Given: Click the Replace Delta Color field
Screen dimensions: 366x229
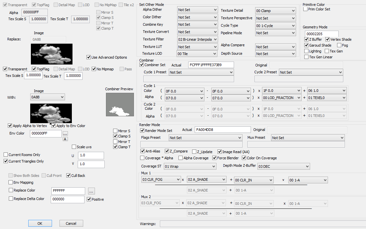Looking at the screenshot, I should coord(68,199).
